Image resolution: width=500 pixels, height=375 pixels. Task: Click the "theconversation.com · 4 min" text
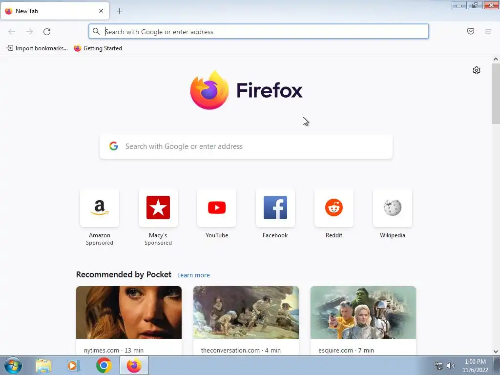click(241, 350)
